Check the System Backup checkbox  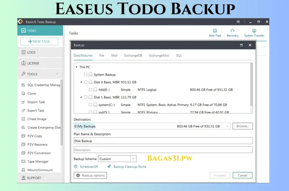click(x=86, y=75)
